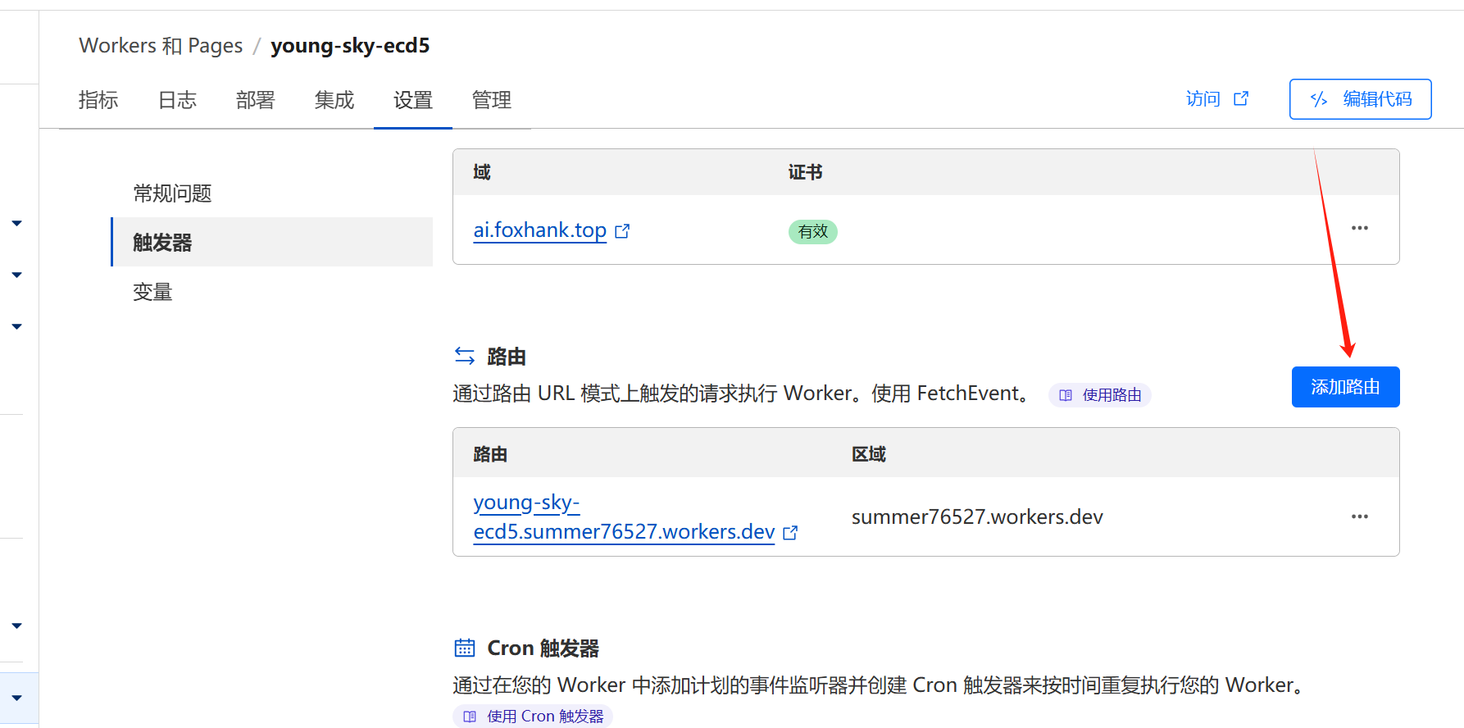Click the external link icon after ecd5.summer76527.workers.dev
This screenshot has width=1464, height=728.
790,533
